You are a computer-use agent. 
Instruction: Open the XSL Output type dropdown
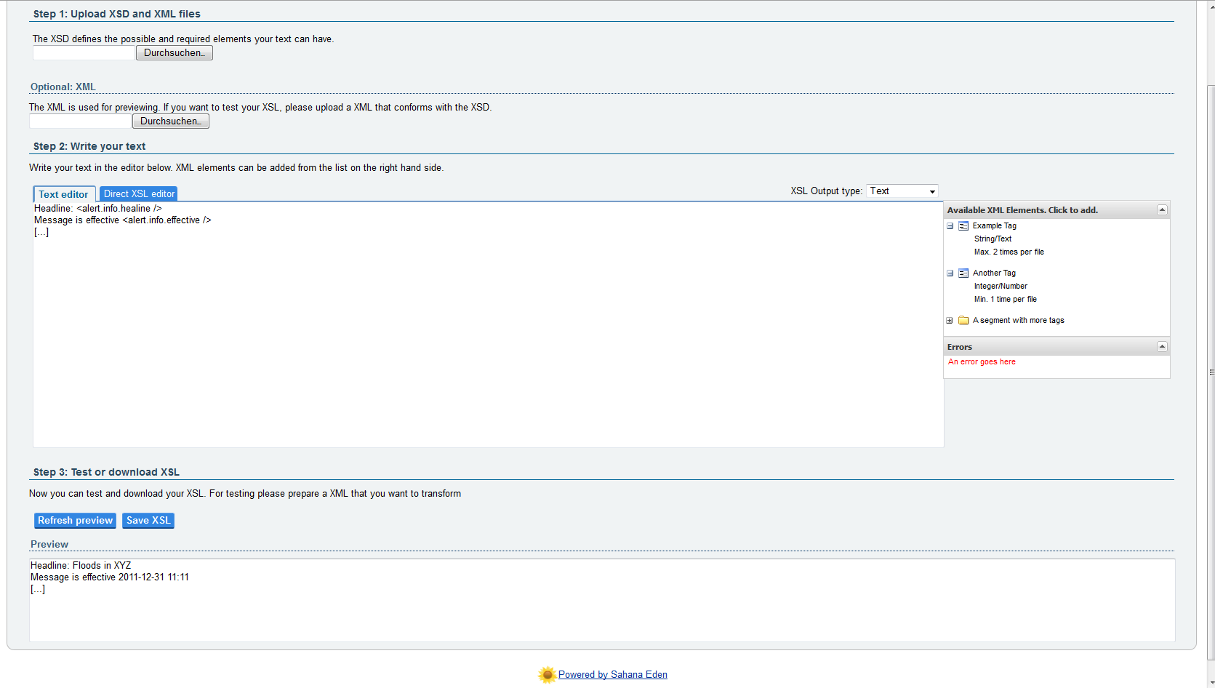902,191
